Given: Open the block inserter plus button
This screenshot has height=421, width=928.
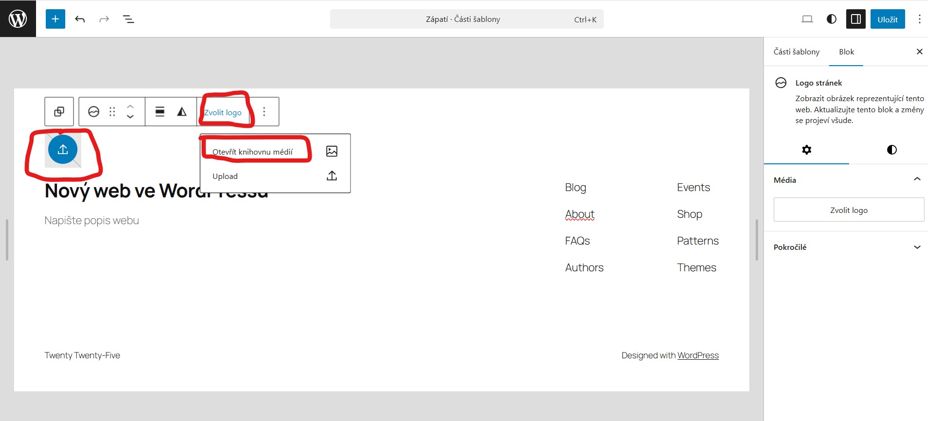Looking at the screenshot, I should point(56,19).
